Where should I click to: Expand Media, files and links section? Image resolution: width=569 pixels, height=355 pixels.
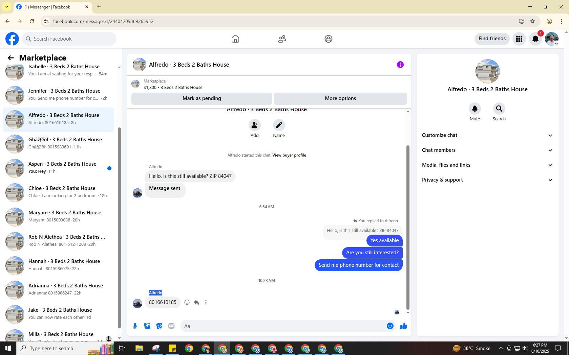(487, 165)
